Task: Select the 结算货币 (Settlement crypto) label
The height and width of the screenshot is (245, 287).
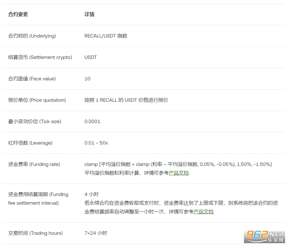Action: (x=40, y=57)
